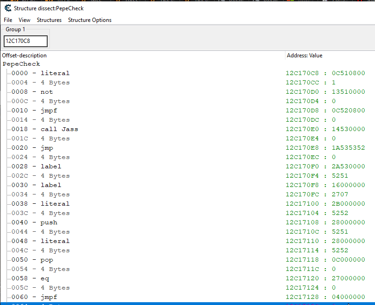Select row 005C - 4 Bytes

[41, 288]
